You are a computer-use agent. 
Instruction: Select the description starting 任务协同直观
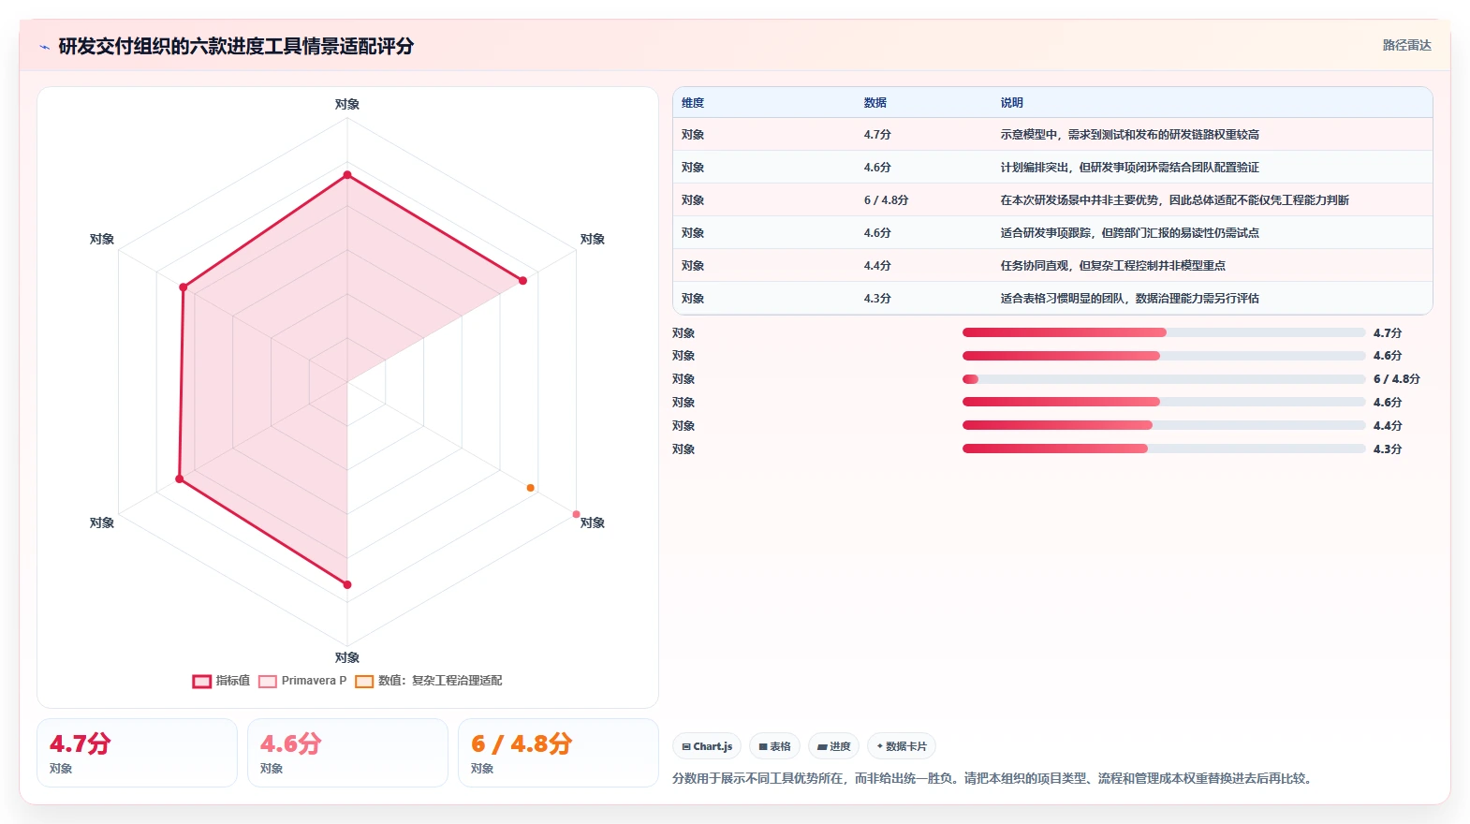coord(1113,266)
